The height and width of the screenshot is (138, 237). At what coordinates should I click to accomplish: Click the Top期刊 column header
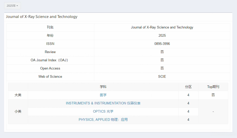coord(213,87)
